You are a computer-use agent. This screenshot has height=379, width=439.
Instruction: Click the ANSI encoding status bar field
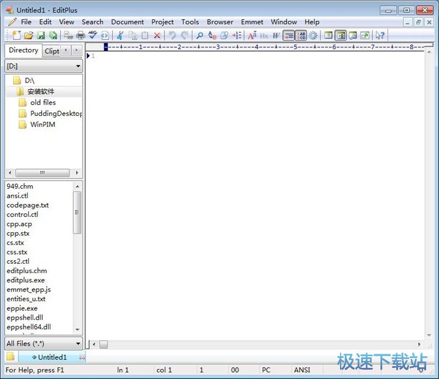[302, 370]
